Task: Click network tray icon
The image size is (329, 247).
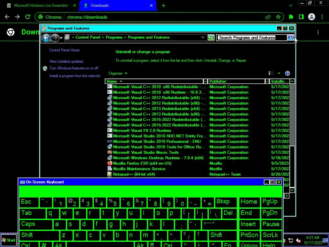Action: 291,240
